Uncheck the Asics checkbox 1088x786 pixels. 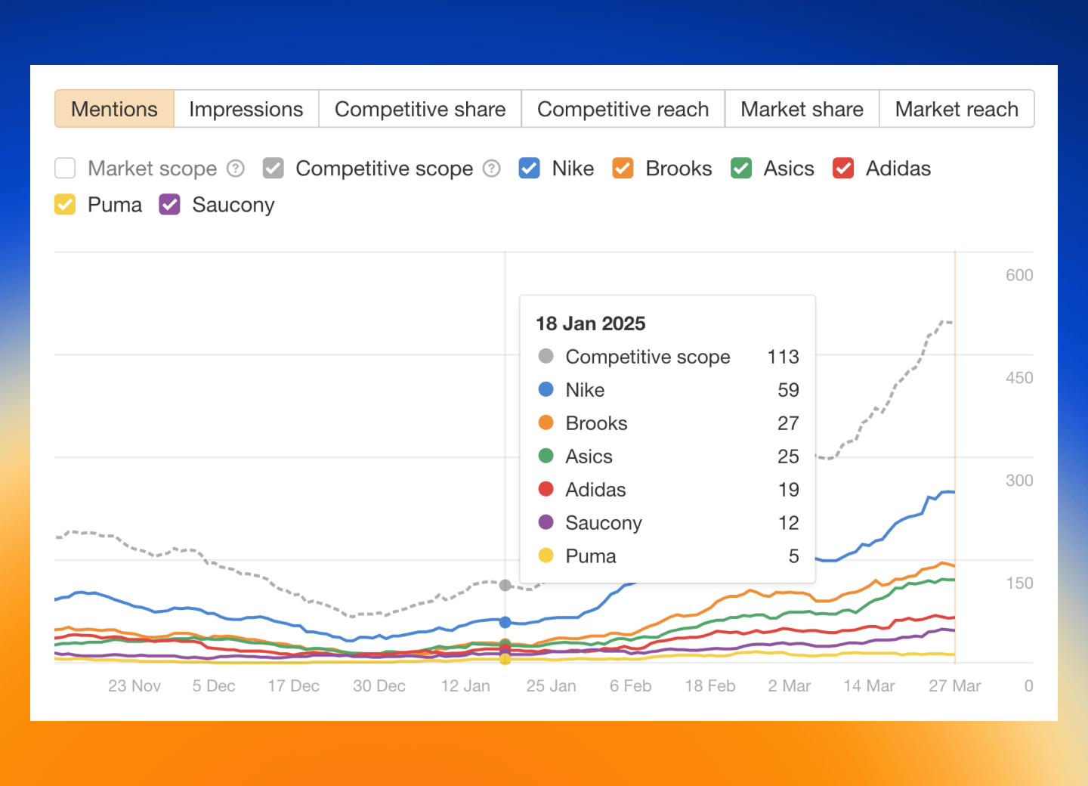[741, 168]
